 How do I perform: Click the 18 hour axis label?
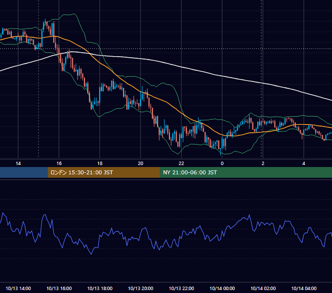100,164
